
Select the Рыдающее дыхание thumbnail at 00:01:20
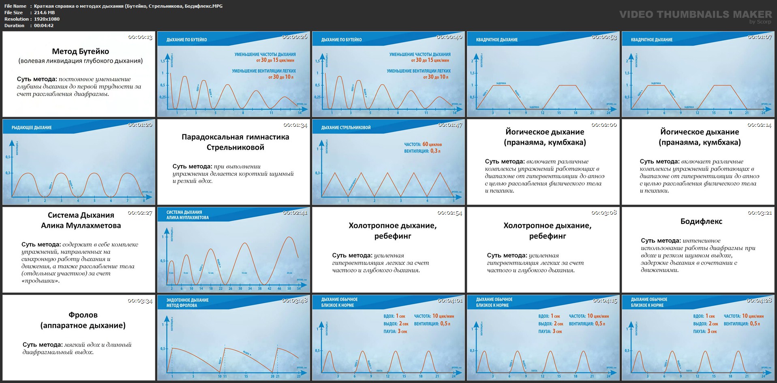coord(79,162)
